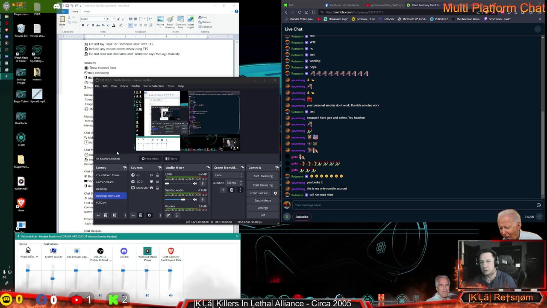This screenshot has width=547, height=308.
Task: Delete selected source with Sources trash icon
Action: tap(141, 215)
